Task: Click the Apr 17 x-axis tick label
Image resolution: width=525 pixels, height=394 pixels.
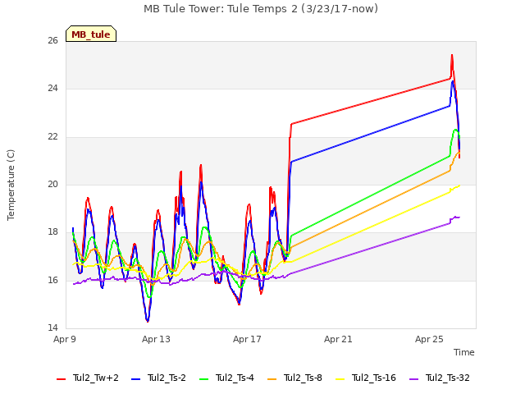Action: [247, 339]
